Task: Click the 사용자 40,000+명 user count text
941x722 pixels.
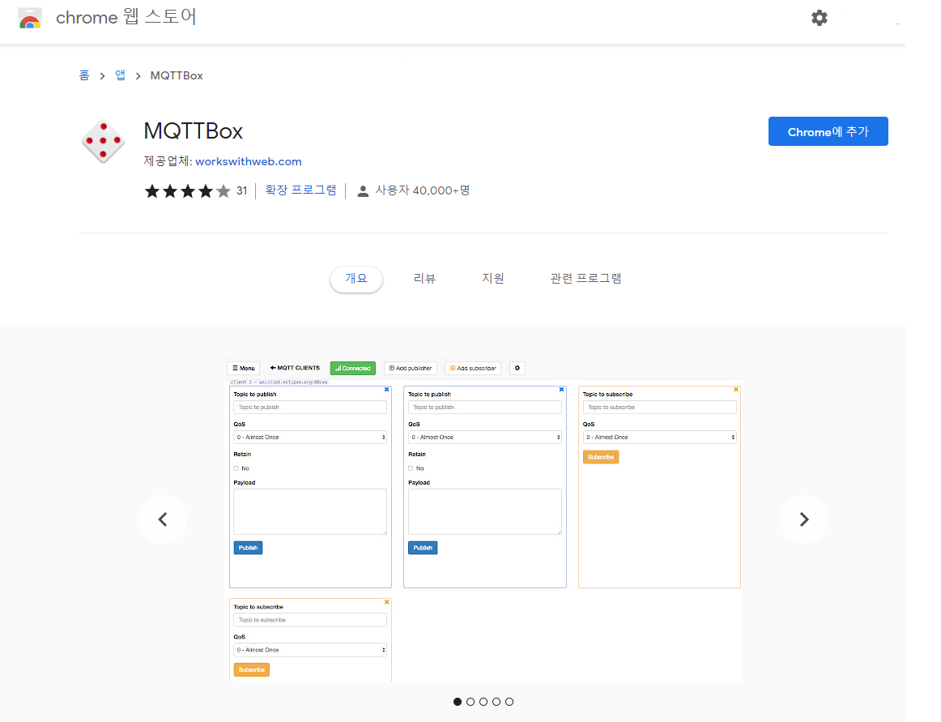Action: tap(423, 191)
